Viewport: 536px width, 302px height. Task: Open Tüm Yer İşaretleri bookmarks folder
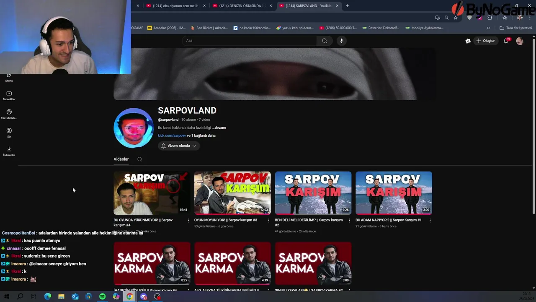click(515, 28)
